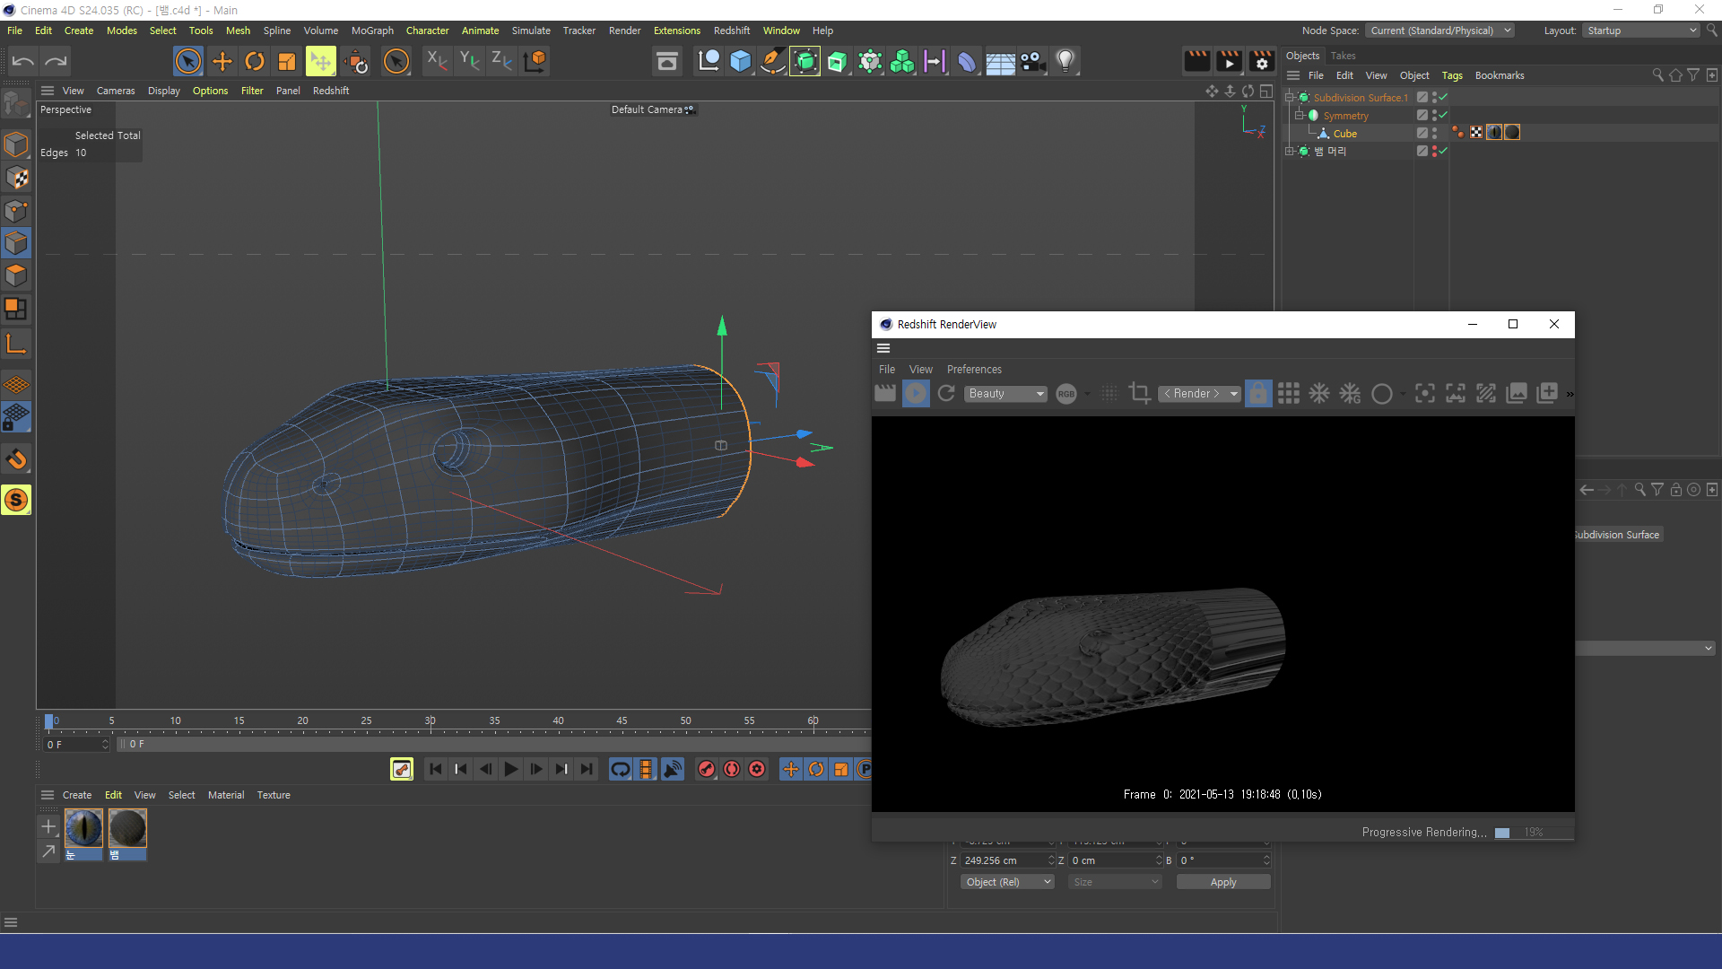This screenshot has width=1722, height=969.
Task: Select the Rotate tool
Action: (255, 61)
